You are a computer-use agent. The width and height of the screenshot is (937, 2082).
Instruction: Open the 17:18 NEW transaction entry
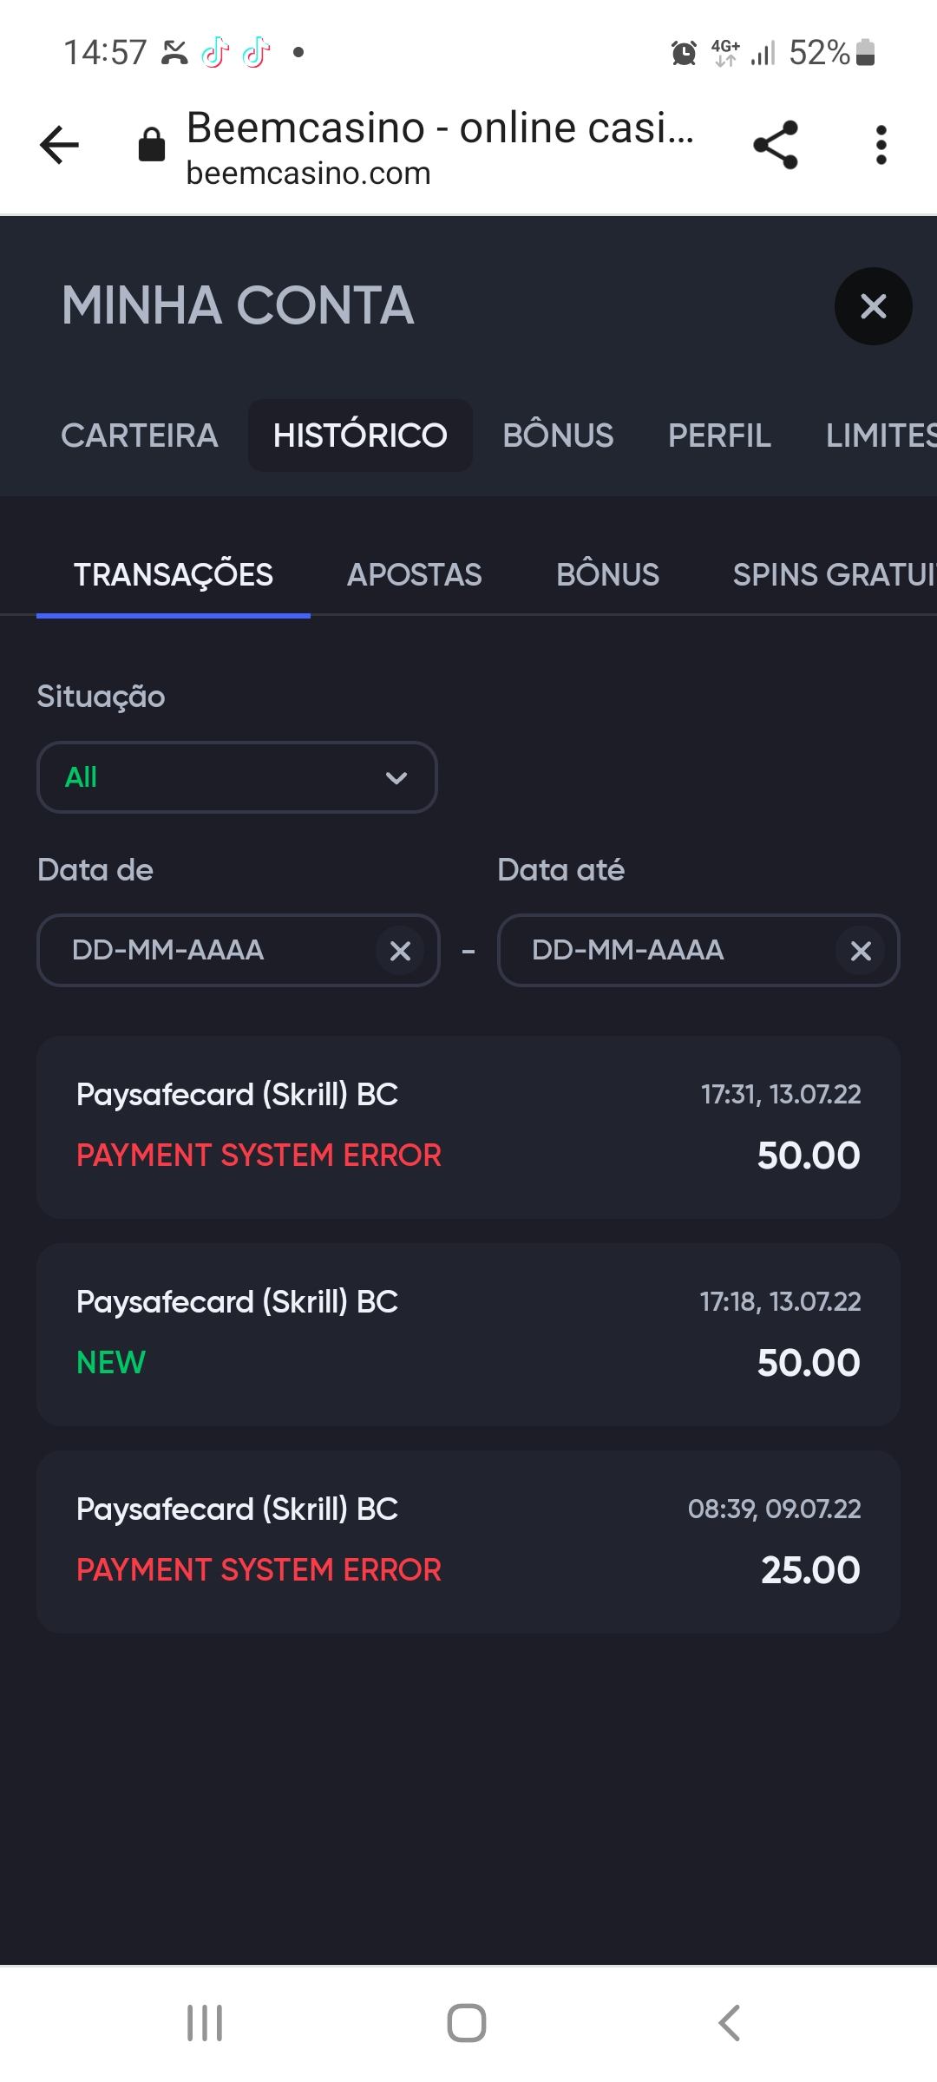click(468, 1334)
